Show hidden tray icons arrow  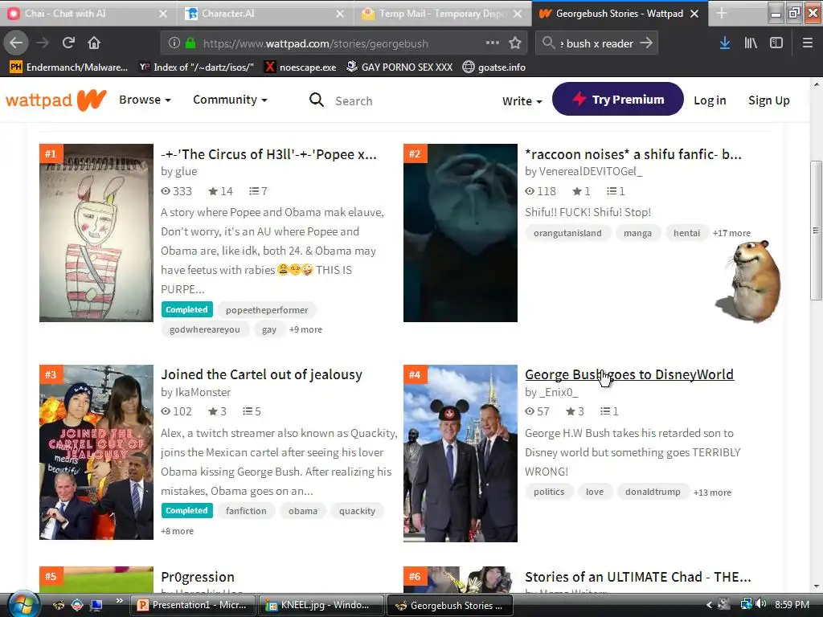point(709,605)
